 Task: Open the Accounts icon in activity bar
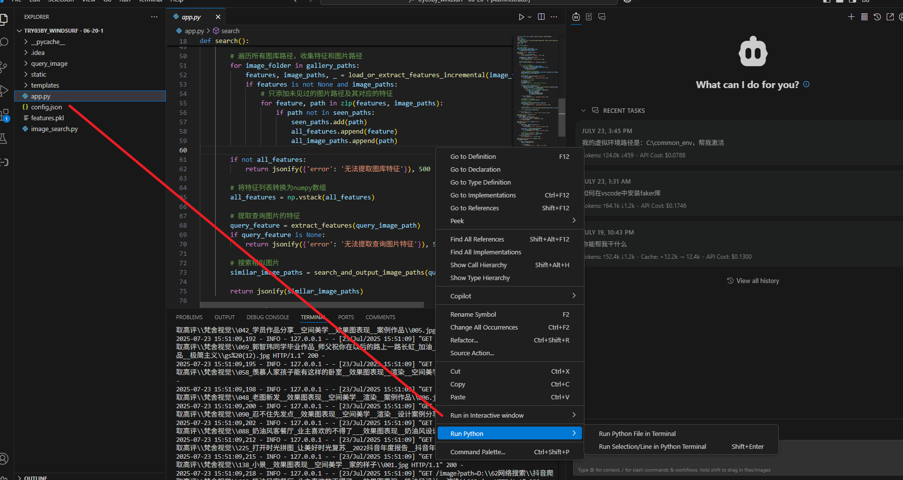coord(3,459)
